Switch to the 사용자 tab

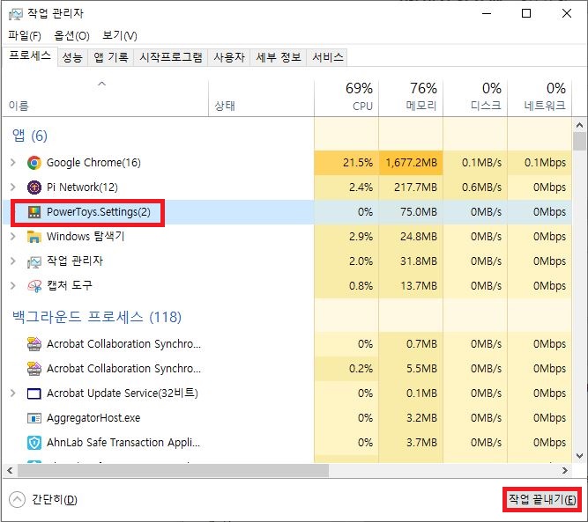tap(229, 57)
